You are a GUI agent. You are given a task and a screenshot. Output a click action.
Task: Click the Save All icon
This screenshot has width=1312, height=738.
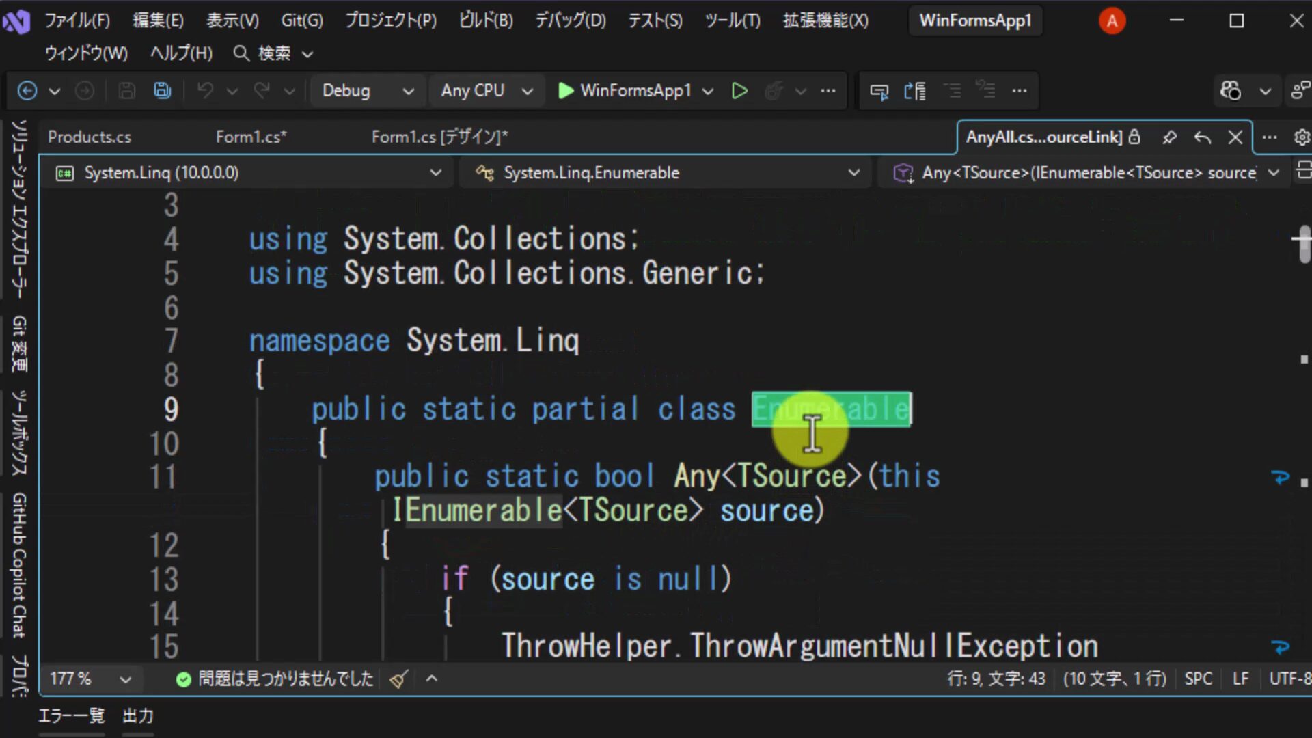[162, 90]
